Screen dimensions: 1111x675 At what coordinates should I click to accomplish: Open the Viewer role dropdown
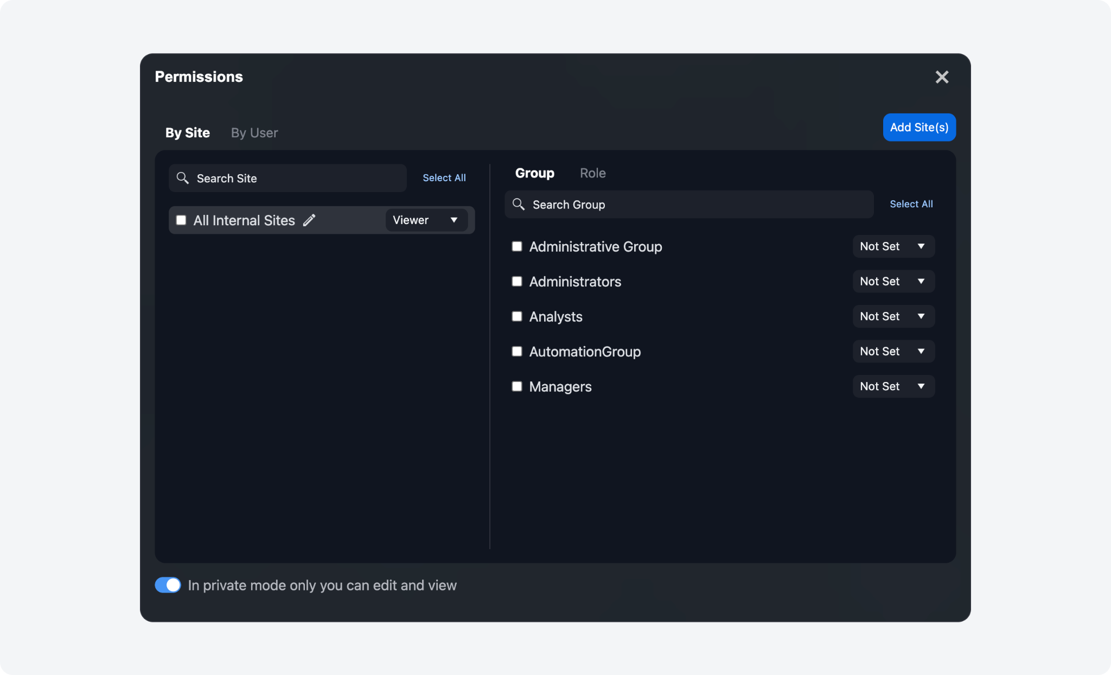(426, 220)
